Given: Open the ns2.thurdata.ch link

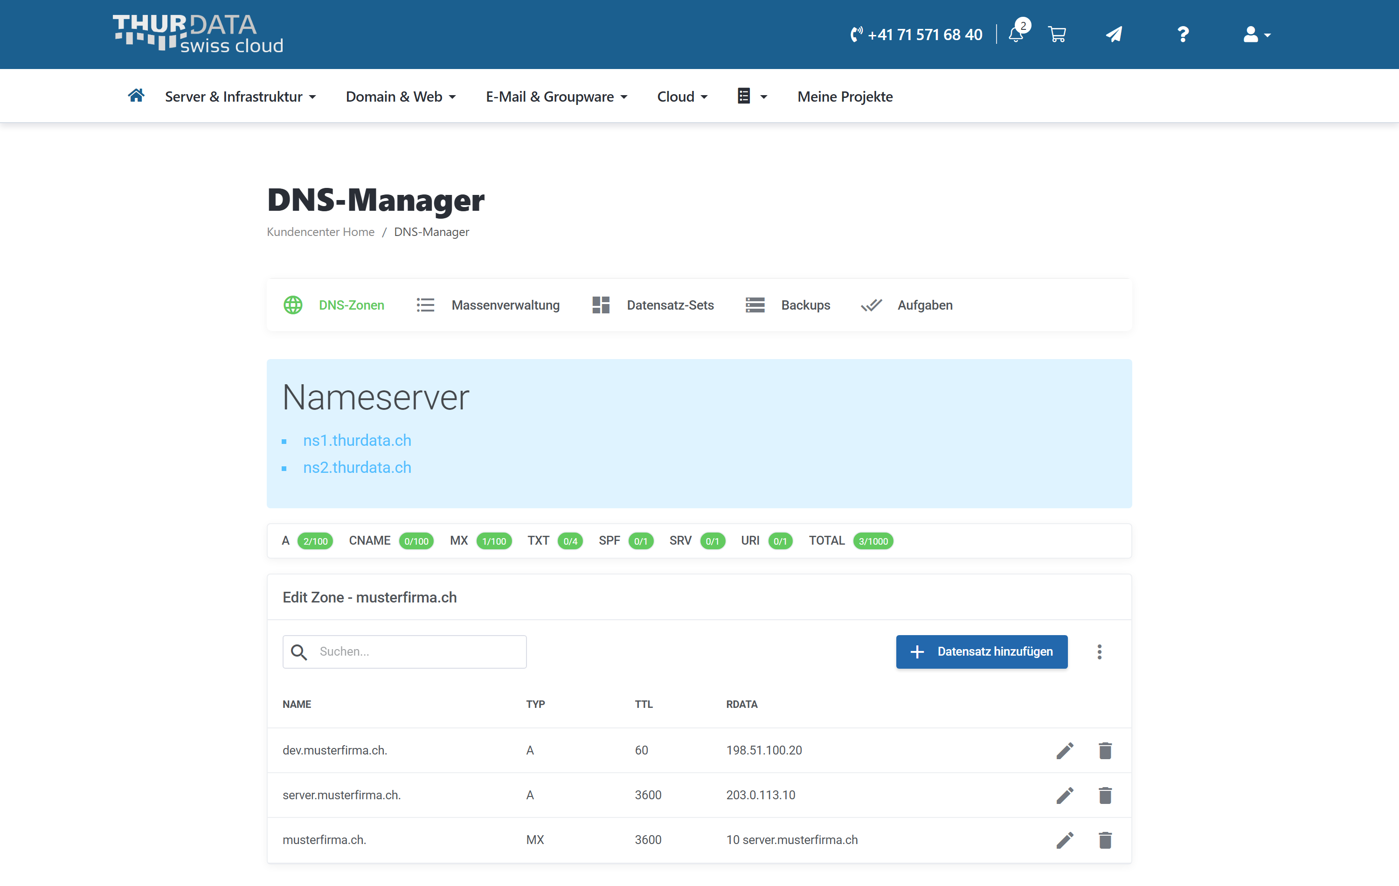Looking at the screenshot, I should pos(357,467).
